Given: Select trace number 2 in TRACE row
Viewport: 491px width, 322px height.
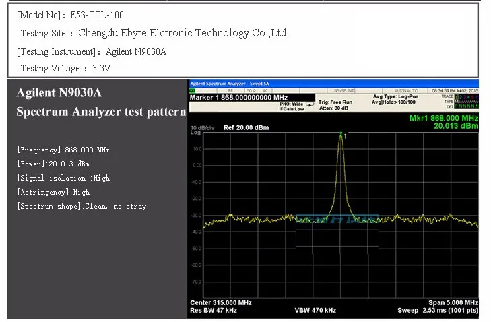Looking at the screenshot, I should [460, 97].
